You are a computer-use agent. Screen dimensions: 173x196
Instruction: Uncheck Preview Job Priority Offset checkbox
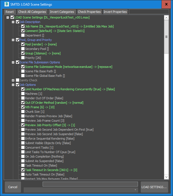[x=23, y=125]
